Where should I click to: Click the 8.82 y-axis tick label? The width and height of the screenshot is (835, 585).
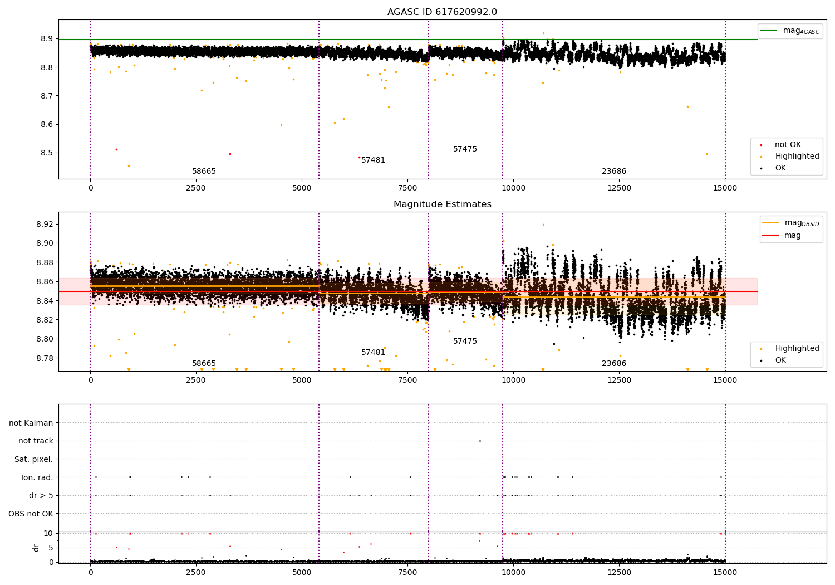point(44,320)
